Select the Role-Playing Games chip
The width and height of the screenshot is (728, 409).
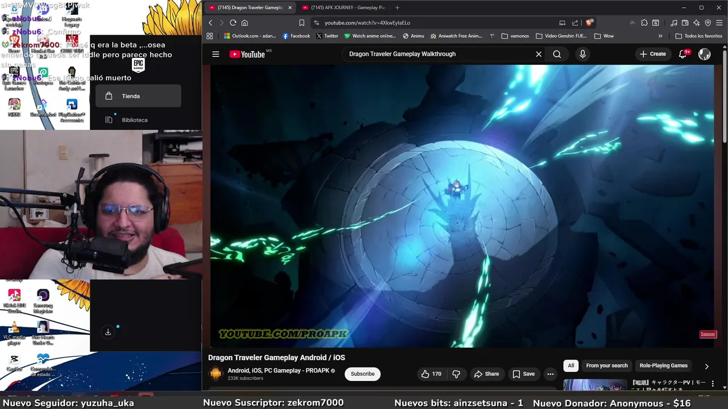pyautogui.click(x=663, y=366)
